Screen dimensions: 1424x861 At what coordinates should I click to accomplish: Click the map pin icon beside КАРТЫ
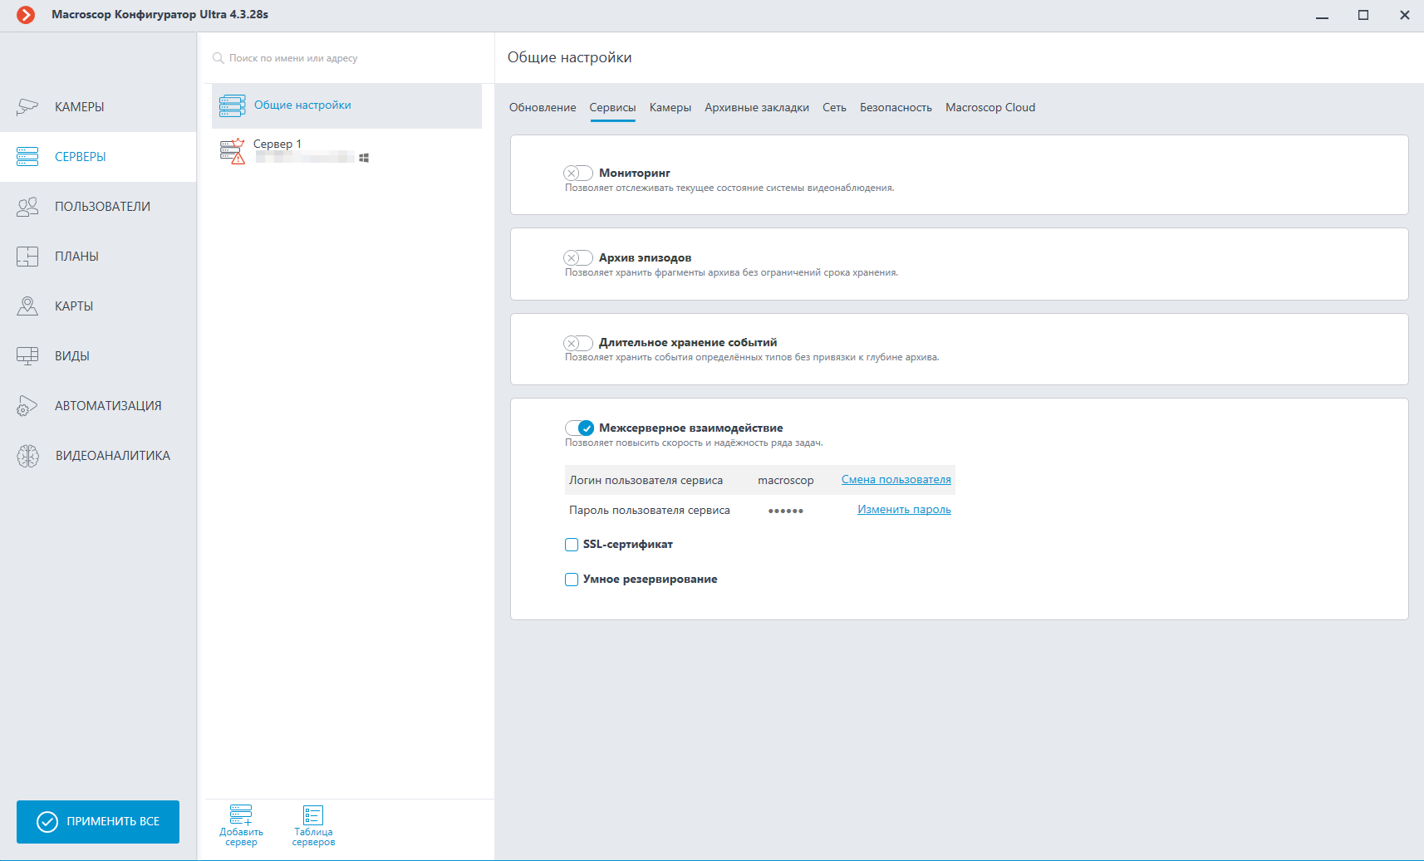pyautogui.click(x=27, y=306)
